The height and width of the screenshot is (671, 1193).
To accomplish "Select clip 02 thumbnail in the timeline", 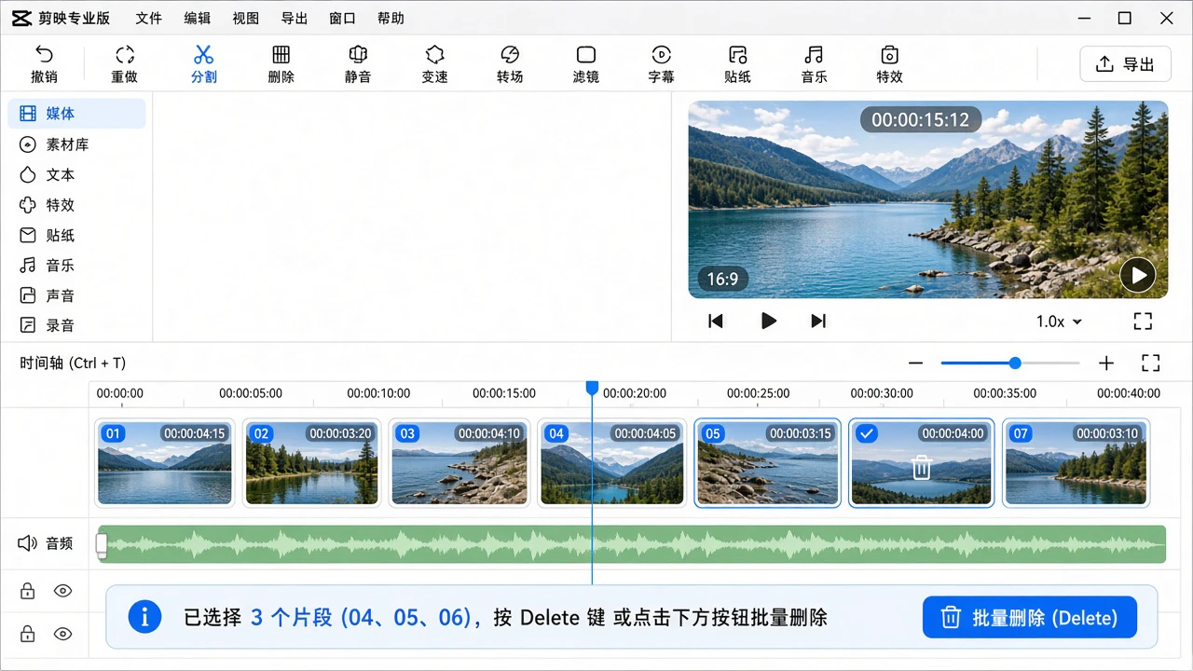I will point(312,463).
